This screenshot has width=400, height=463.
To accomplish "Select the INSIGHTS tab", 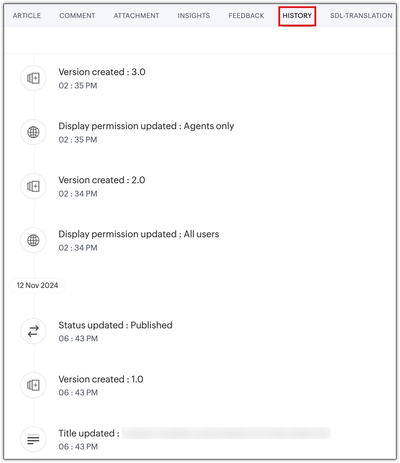I will [x=194, y=16].
